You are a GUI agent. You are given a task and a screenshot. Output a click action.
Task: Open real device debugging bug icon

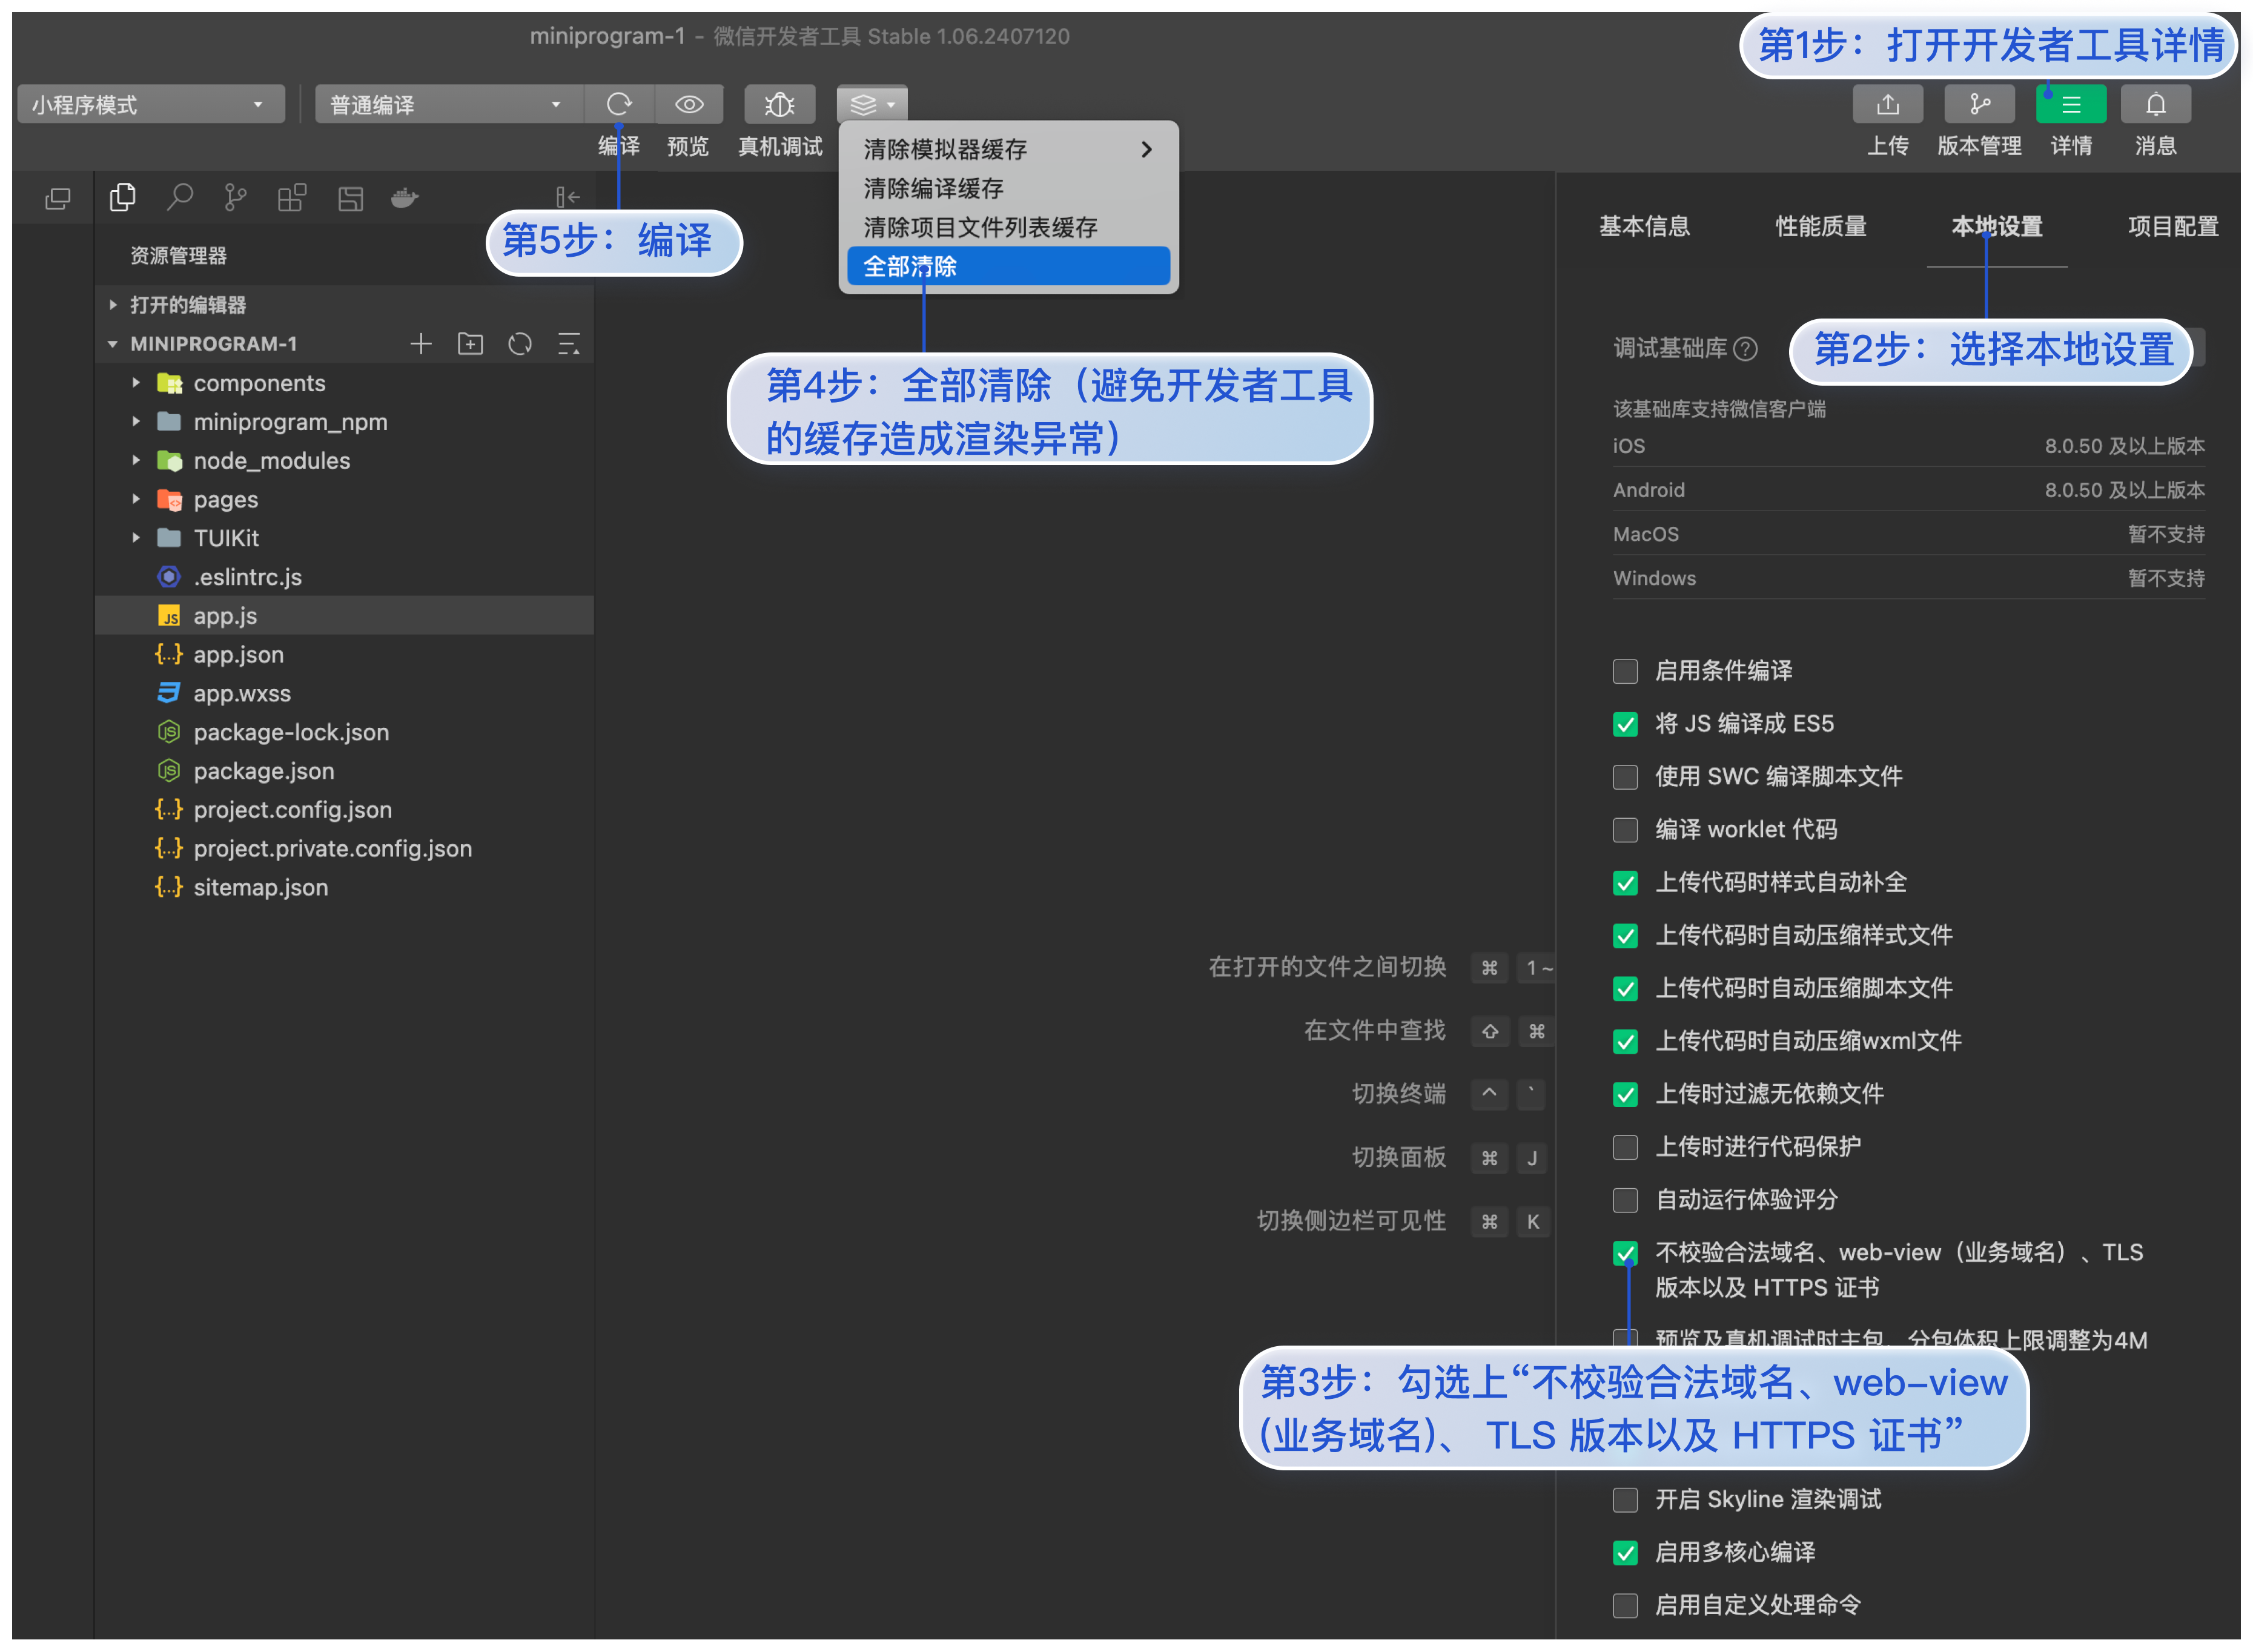[779, 104]
